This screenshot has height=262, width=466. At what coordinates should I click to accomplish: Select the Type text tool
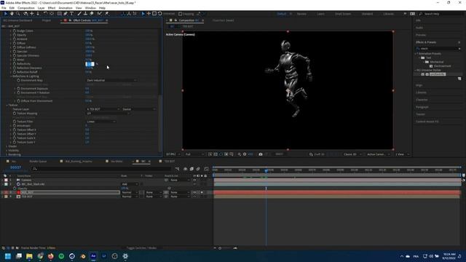pyautogui.click(x=71, y=14)
